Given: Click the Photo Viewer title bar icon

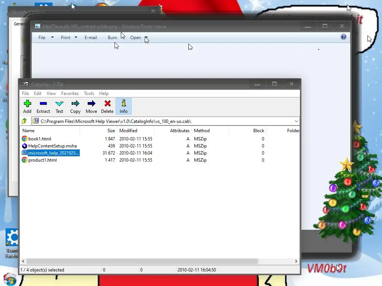Looking at the screenshot, I should [x=38, y=26].
